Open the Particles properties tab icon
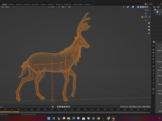The width and height of the screenshot is (162, 121). (x=153, y=77)
